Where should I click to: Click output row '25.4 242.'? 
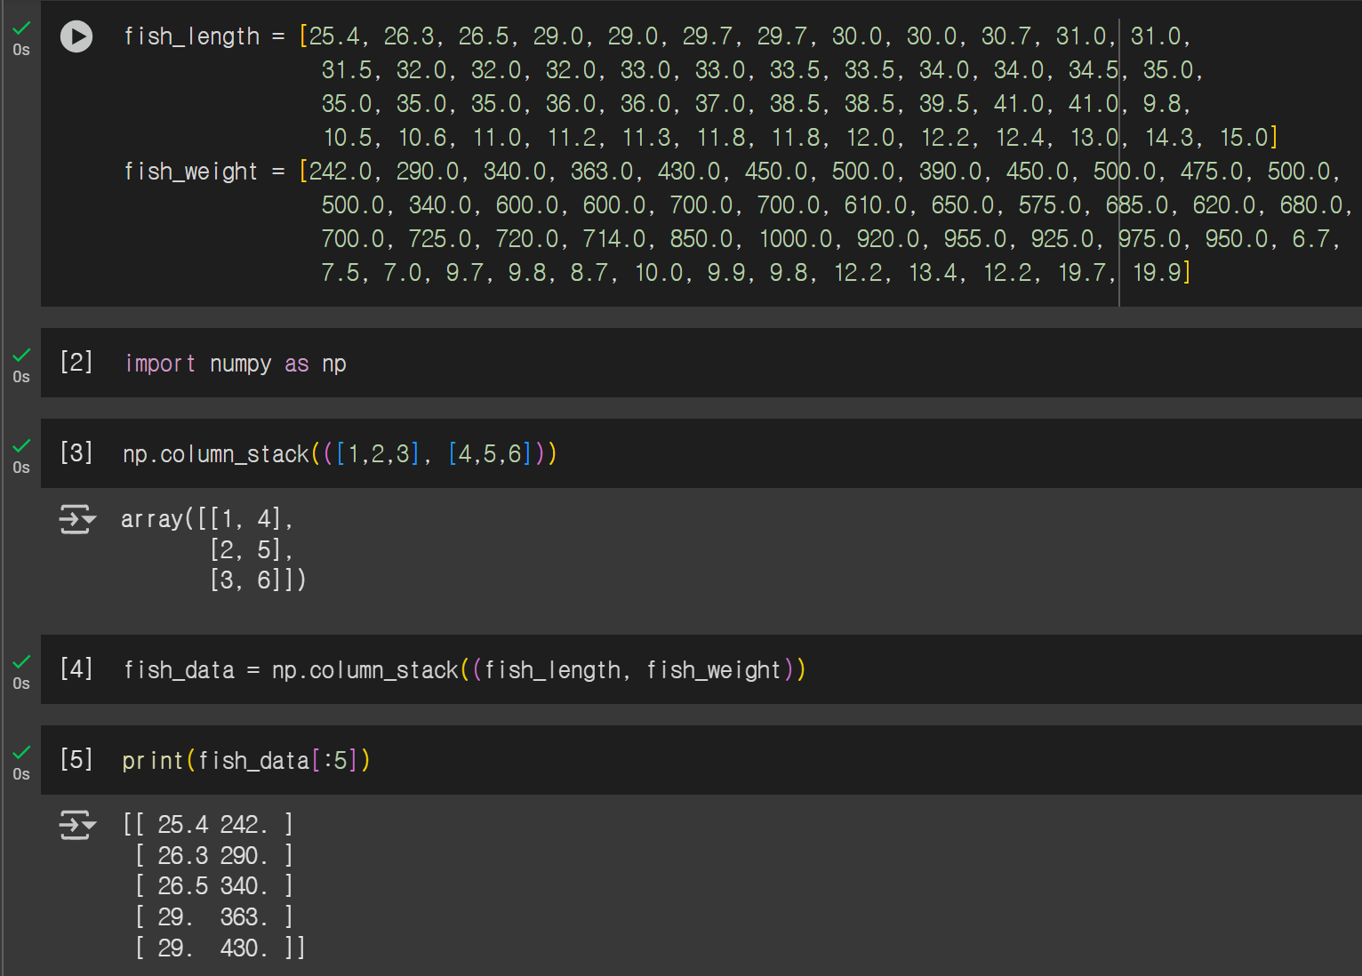tap(209, 825)
